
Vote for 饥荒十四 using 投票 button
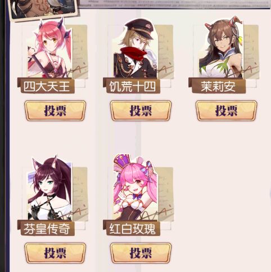(x=141, y=110)
